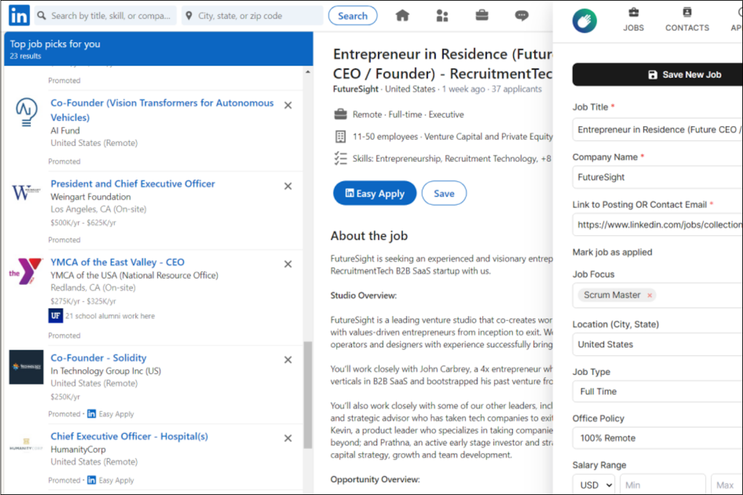Click the extension's hand logo

tap(584, 20)
